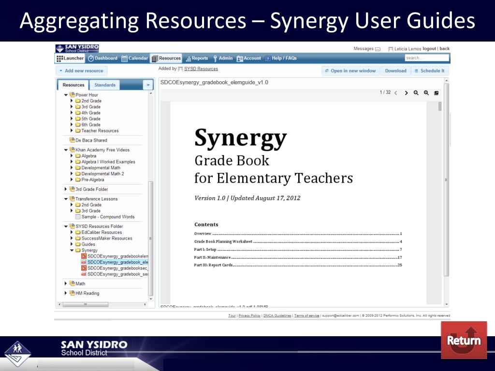Open the SYSD Resources author link
Image resolution: width=495 pixels, height=371 pixels.
tap(201, 69)
